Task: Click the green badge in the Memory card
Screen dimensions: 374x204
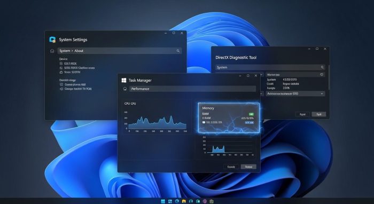Action: [251, 114]
